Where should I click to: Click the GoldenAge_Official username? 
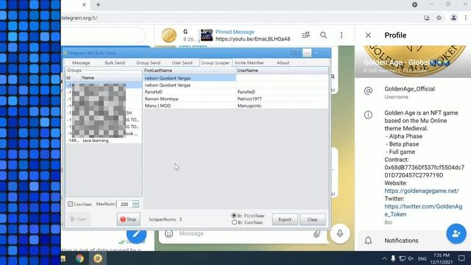409,89
